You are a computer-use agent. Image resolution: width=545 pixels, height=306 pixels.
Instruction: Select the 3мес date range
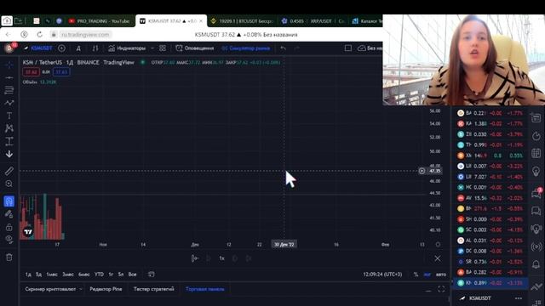click(68, 275)
